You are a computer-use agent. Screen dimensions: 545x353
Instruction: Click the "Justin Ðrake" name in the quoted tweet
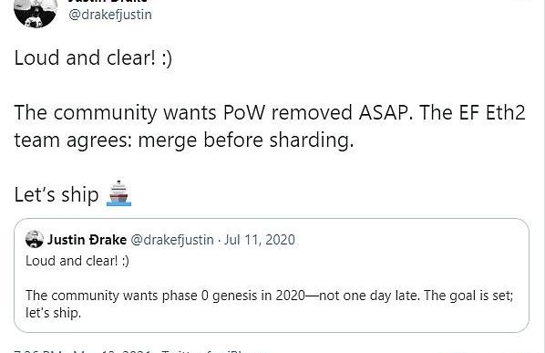[87, 240]
